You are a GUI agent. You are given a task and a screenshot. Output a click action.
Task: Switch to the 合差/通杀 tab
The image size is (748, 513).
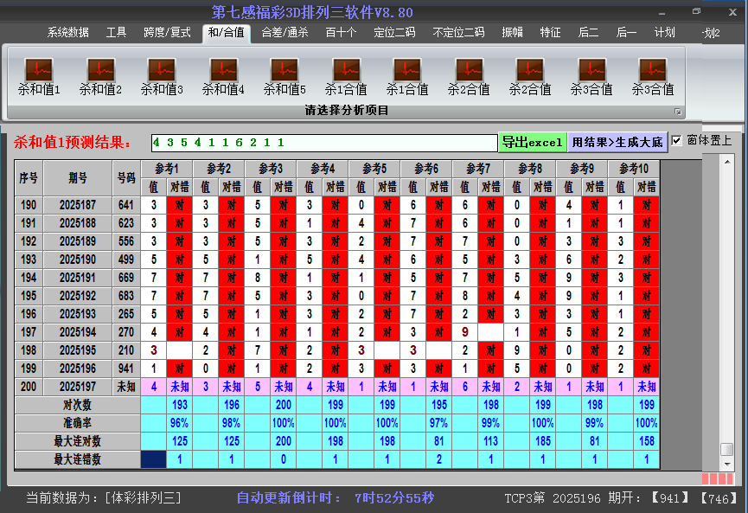(284, 33)
